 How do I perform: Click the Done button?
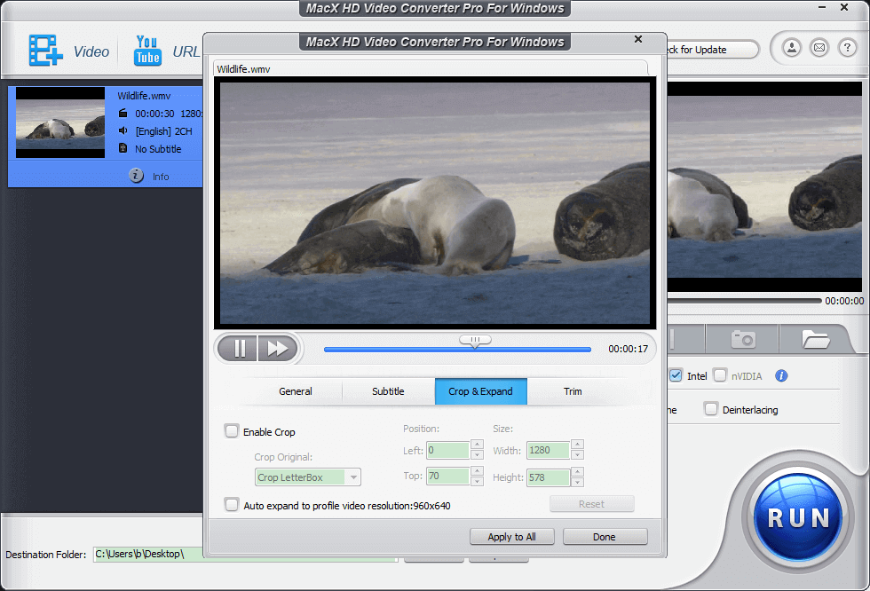(x=605, y=537)
